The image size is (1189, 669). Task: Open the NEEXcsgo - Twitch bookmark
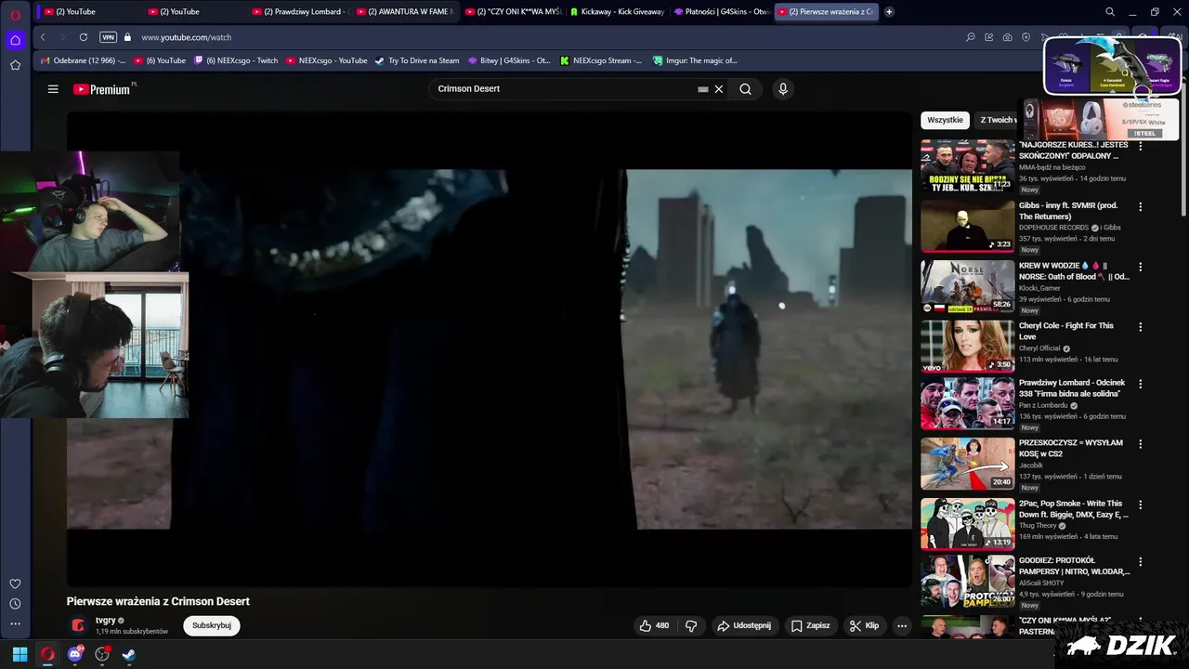point(236,60)
